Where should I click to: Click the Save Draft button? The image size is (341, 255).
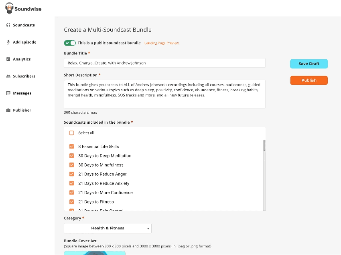[x=309, y=64]
